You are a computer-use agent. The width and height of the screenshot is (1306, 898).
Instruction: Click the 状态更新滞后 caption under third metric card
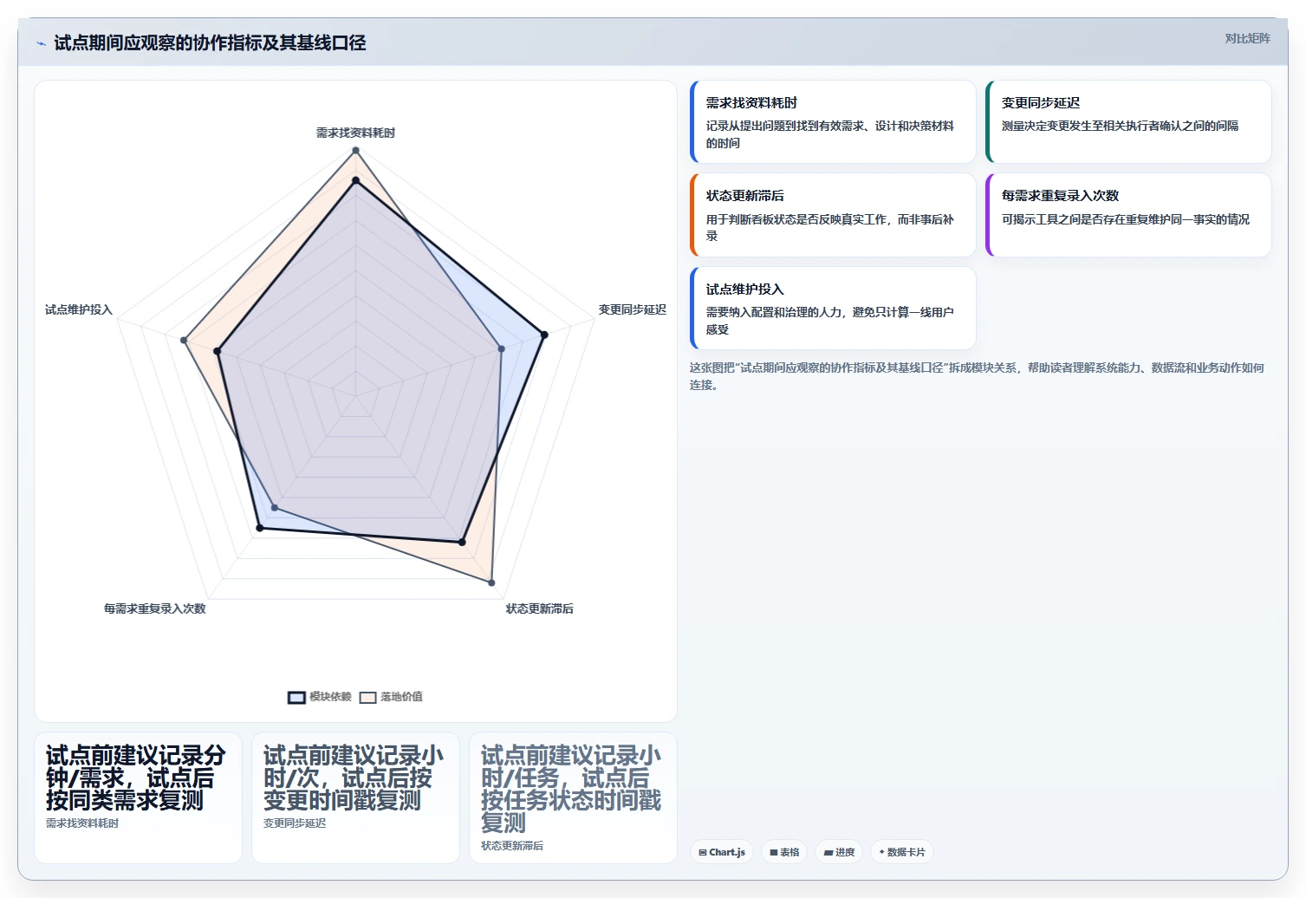point(512,846)
